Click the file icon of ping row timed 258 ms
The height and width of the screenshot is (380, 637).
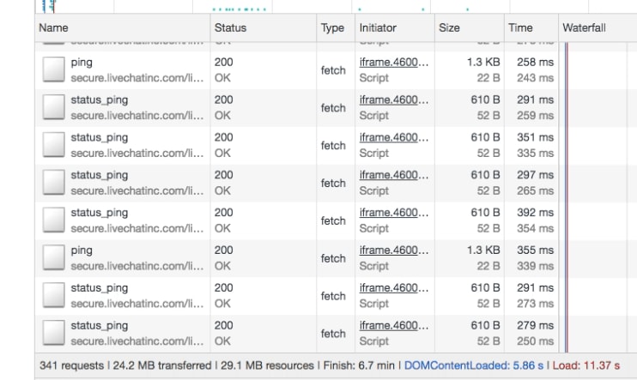53,69
